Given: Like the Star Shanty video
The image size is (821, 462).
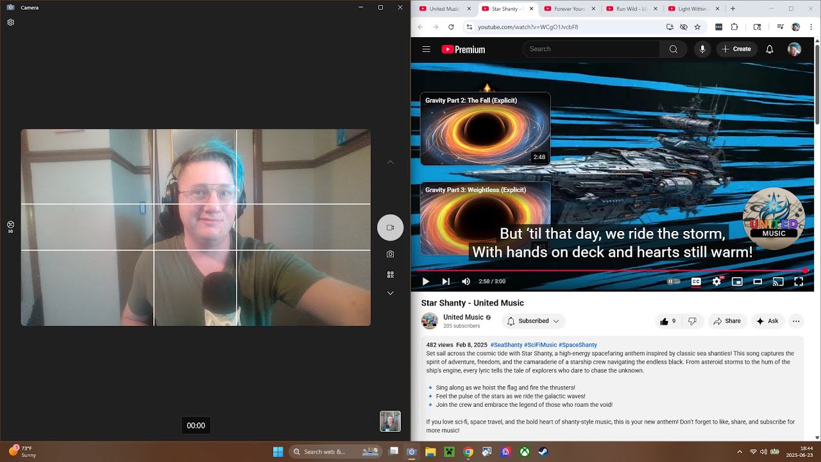Looking at the screenshot, I should (668, 321).
